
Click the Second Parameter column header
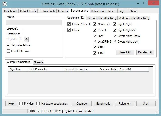(80, 69)
